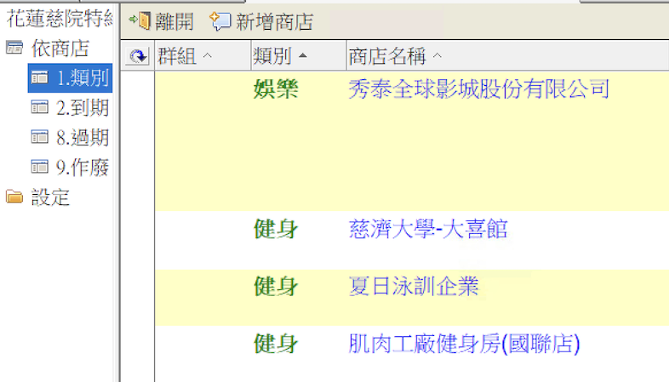The height and width of the screenshot is (382, 669).
Task: Choose 新增商店 to add a store
Action: click(x=261, y=21)
